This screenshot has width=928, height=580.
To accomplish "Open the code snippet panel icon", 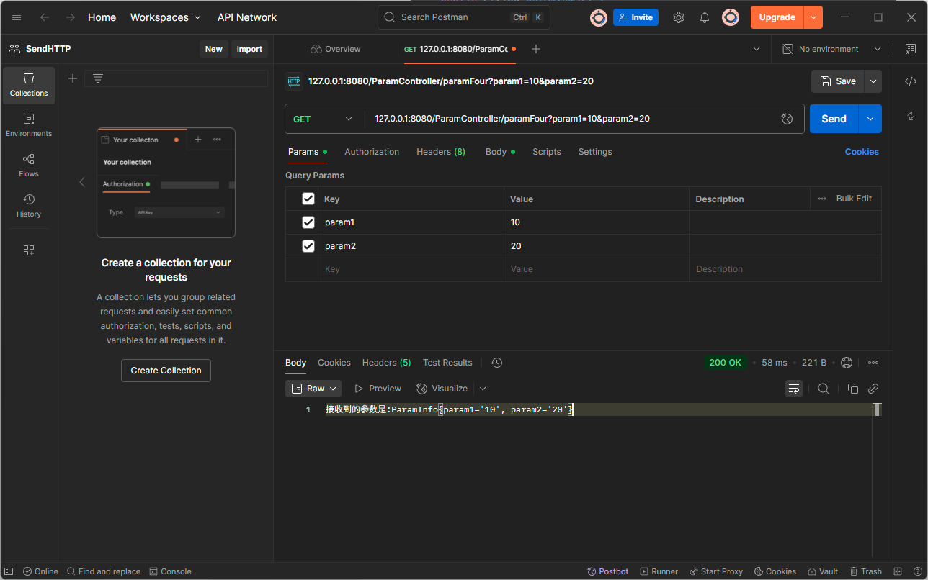I will 911,81.
